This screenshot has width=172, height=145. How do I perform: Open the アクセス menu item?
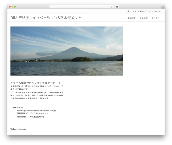coord(155,18)
